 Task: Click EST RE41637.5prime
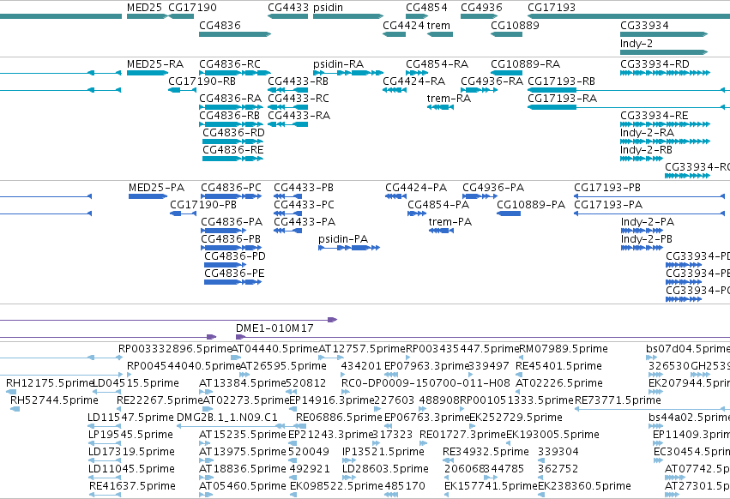[132, 486]
